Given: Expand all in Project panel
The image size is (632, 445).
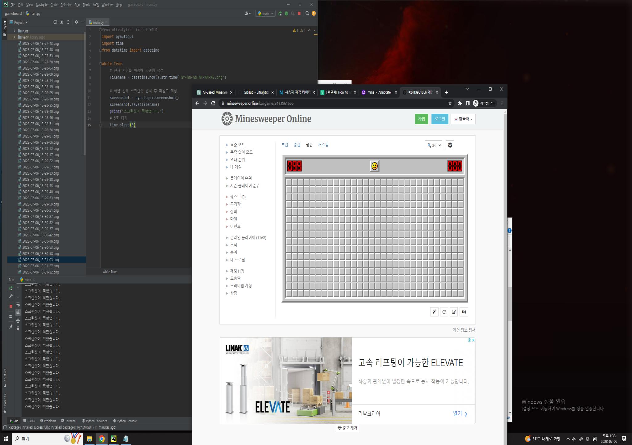Looking at the screenshot, I should point(62,22).
